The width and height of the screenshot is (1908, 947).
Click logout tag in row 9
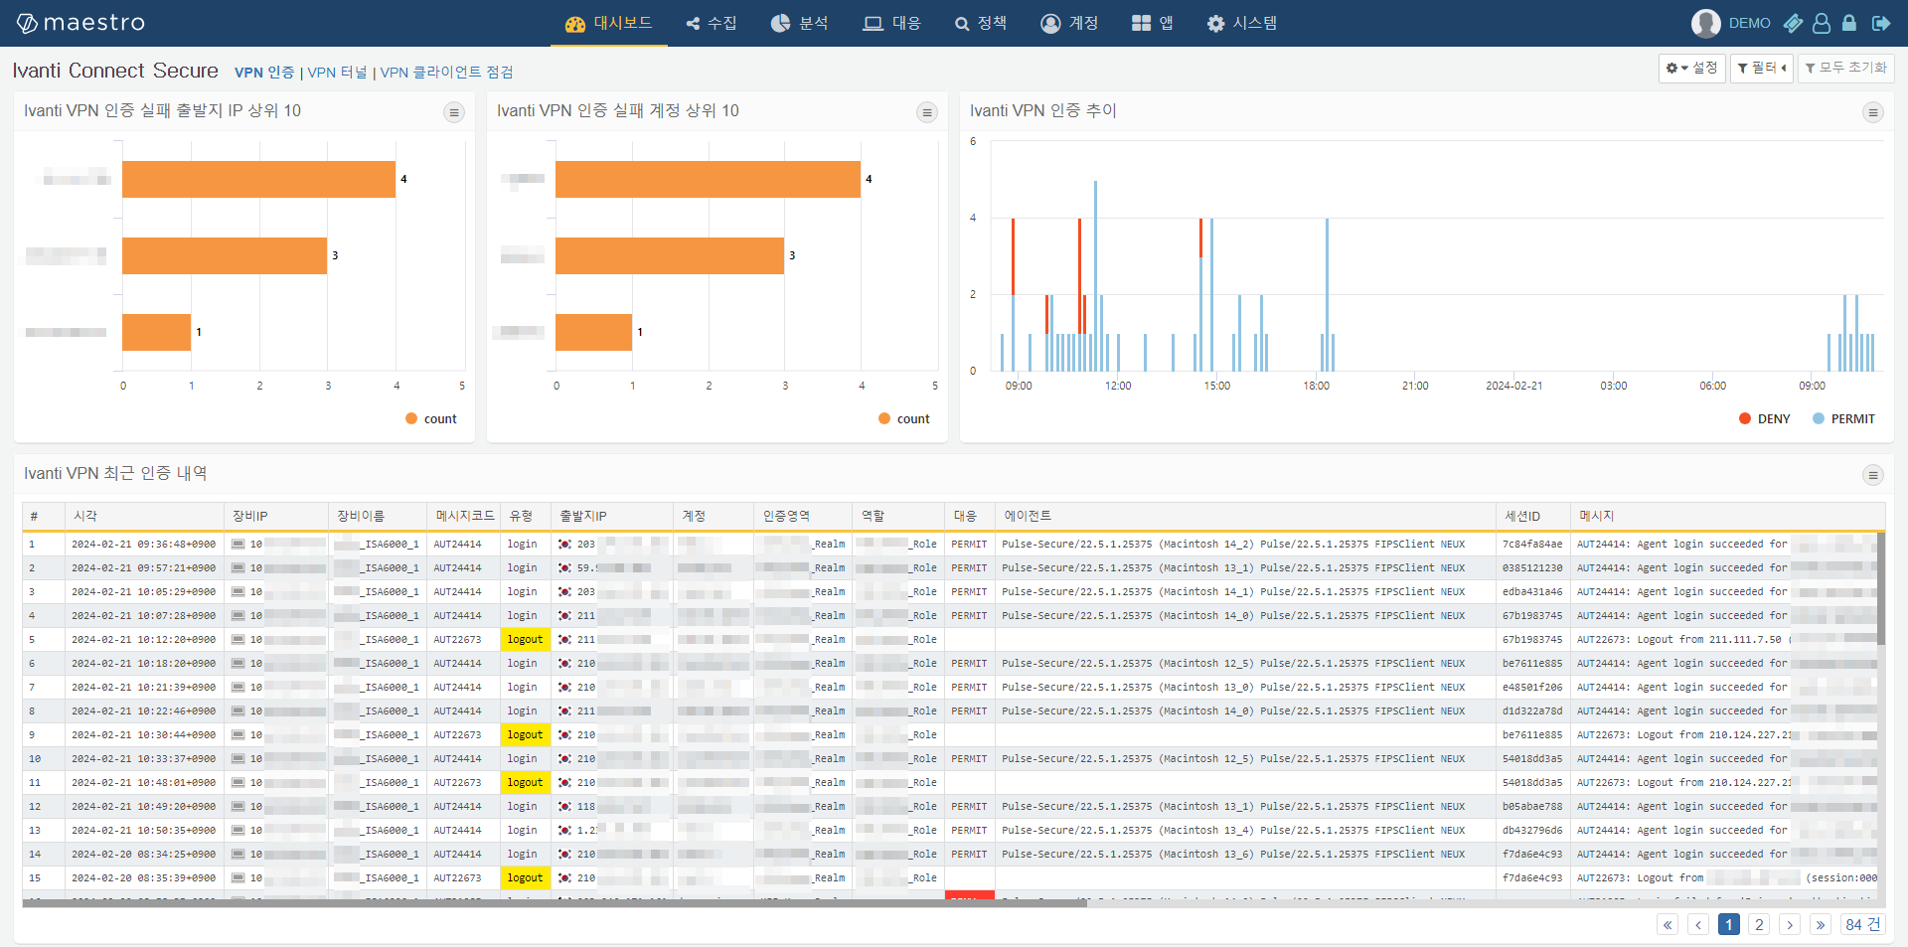[526, 735]
